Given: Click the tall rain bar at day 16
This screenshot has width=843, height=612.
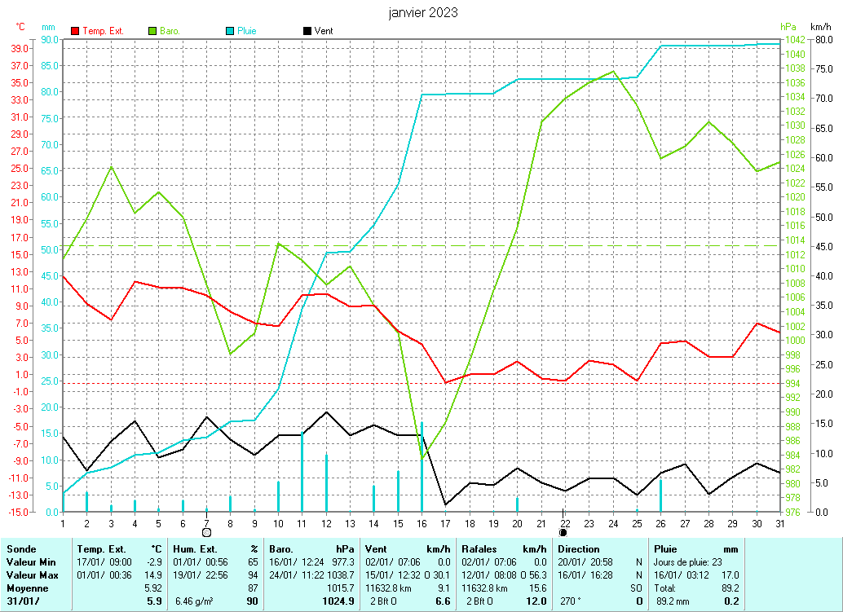Looking at the screenshot, I should pos(421,465).
